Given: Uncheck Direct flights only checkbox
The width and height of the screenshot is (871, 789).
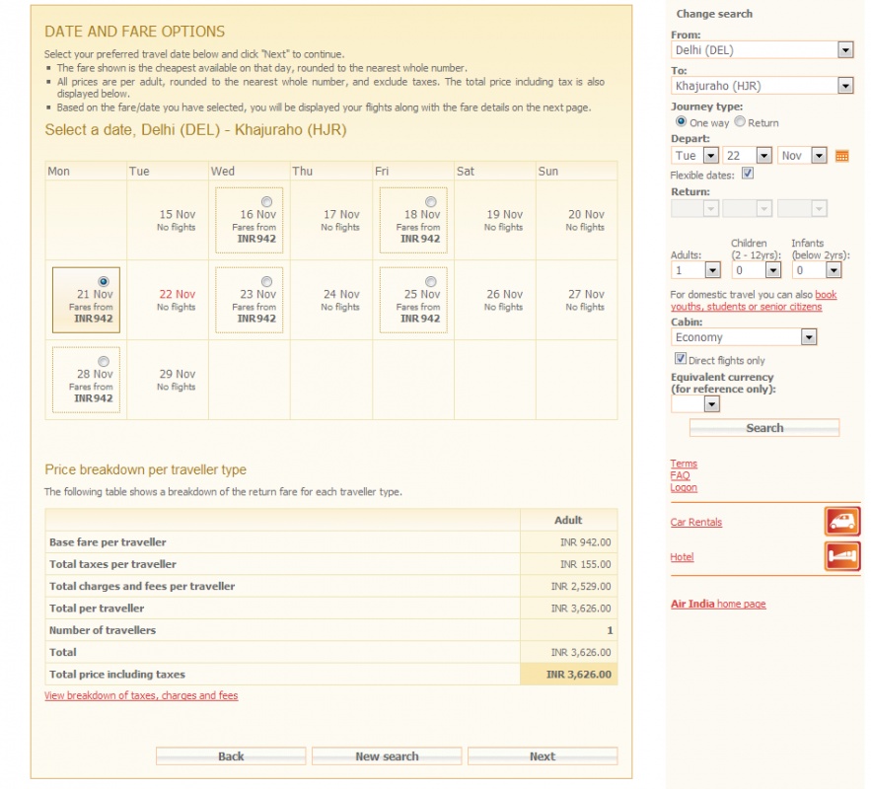Looking at the screenshot, I should pyautogui.click(x=680, y=359).
